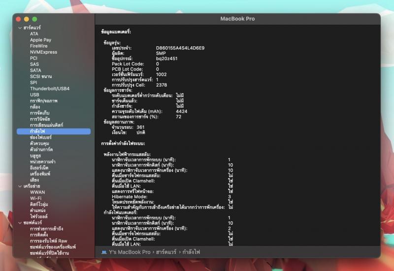
Task: Click battery condition value ปกติ
Action: coord(141,132)
